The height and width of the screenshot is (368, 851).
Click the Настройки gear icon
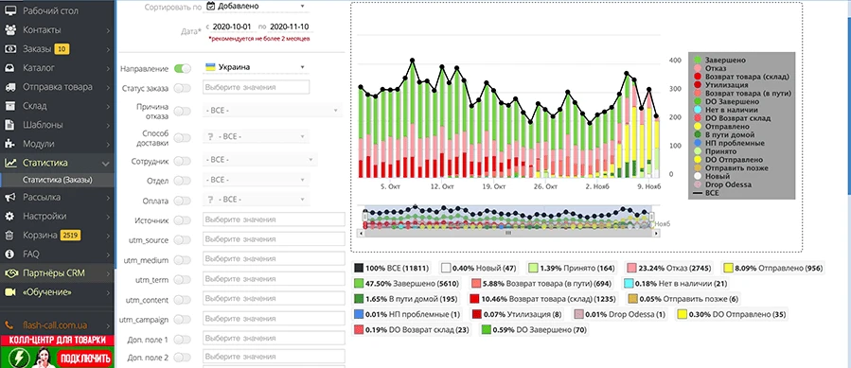[x=9, y=216]
